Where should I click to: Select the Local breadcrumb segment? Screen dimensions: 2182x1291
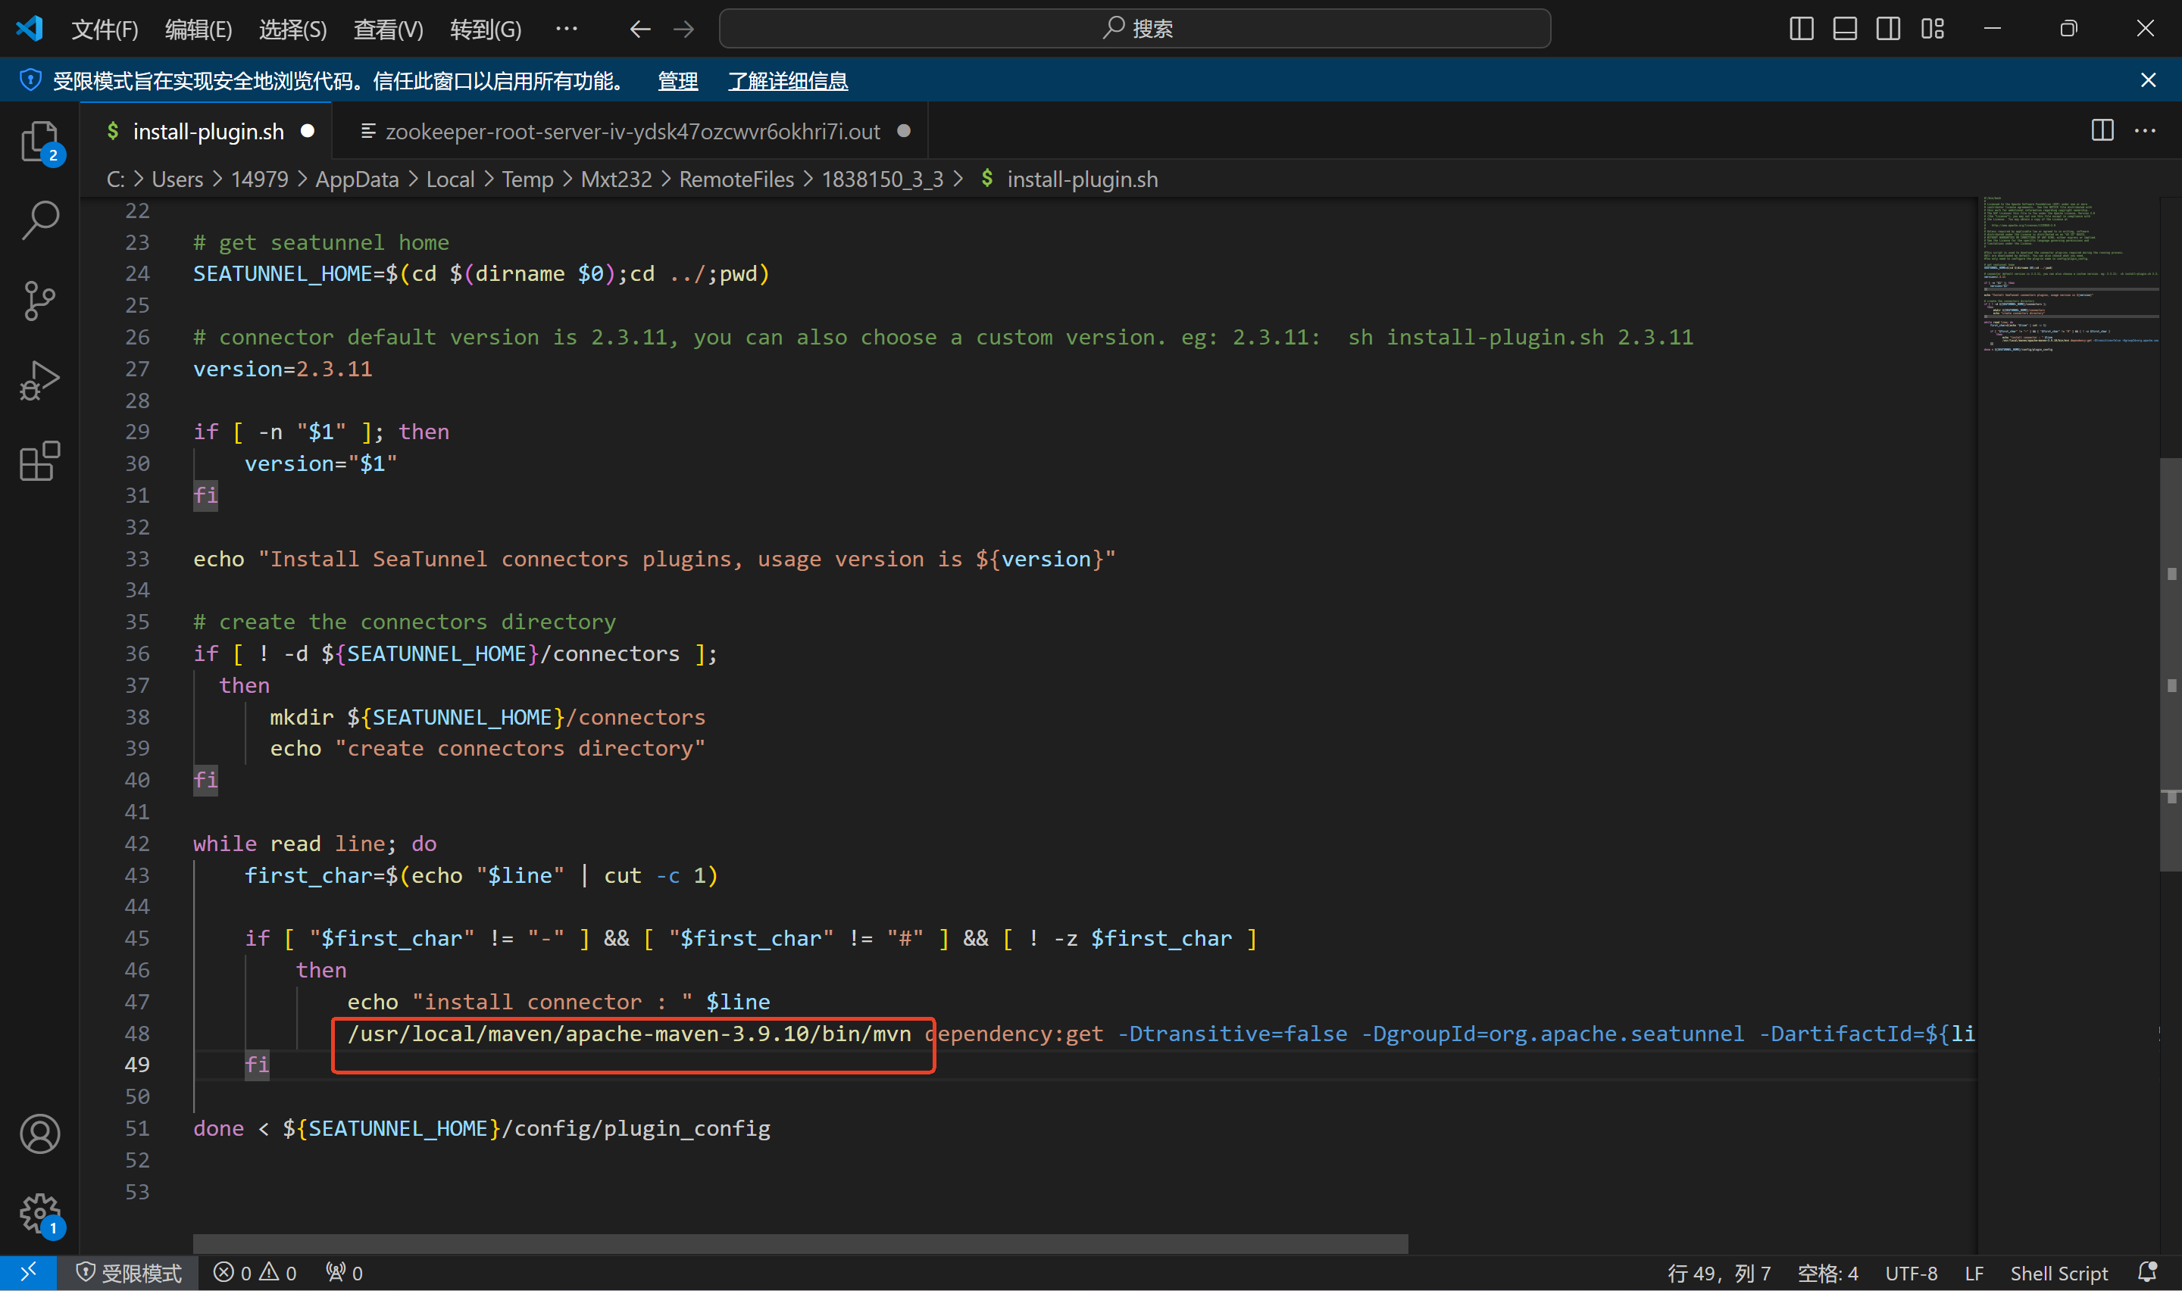pos(450,179)
